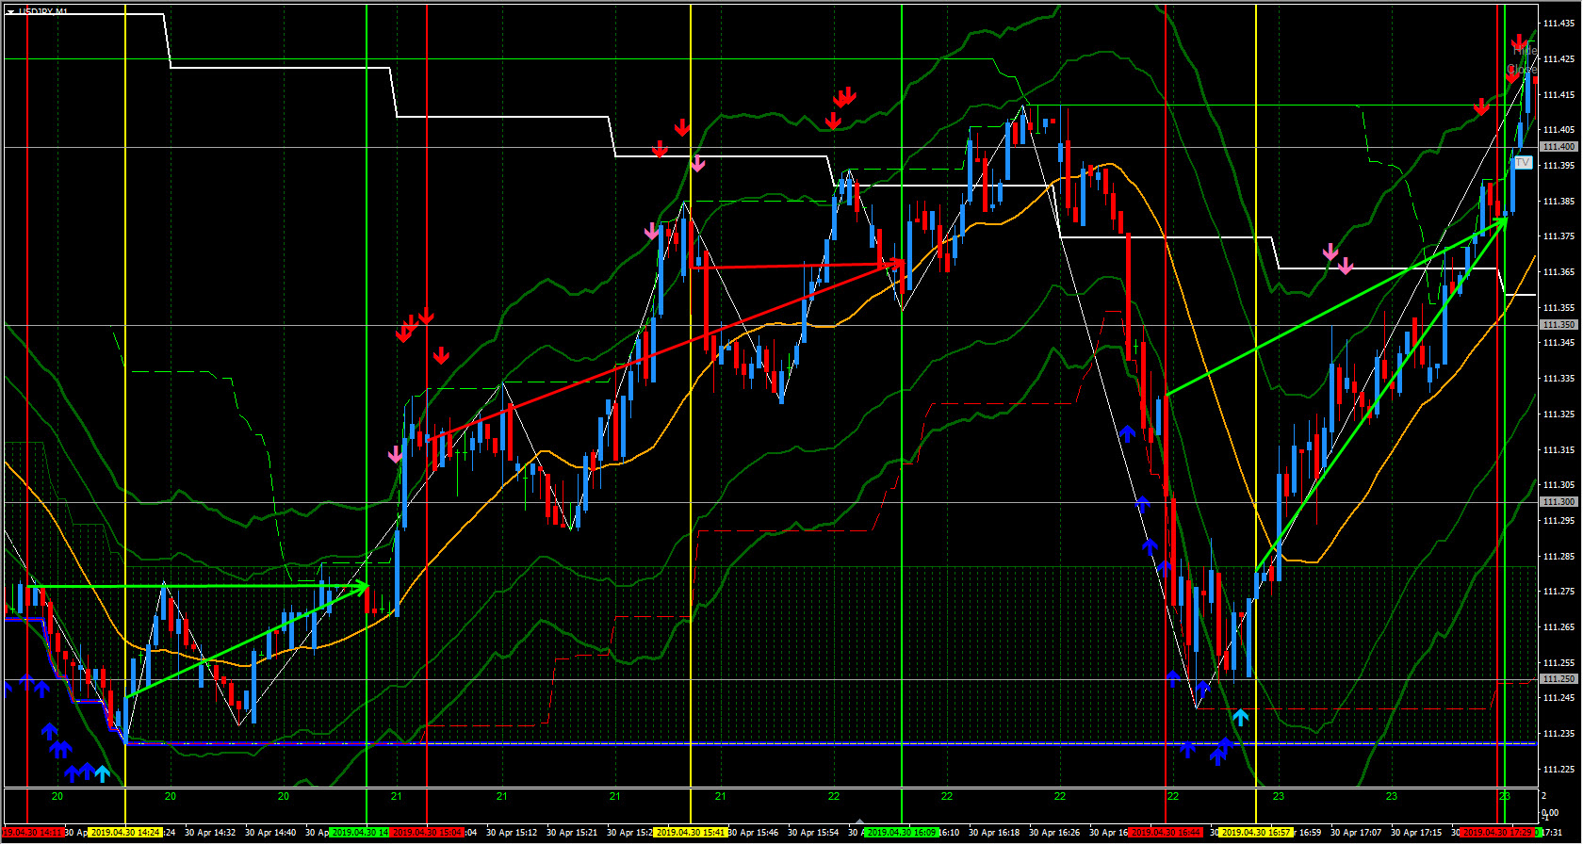This screenshot has height=845, width=1583.
Task: Click the 111.305 price on the scale
Action: (1559, 485)
